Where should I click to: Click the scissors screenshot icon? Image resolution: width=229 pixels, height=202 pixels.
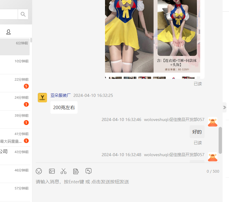click(x=64, y=171)
